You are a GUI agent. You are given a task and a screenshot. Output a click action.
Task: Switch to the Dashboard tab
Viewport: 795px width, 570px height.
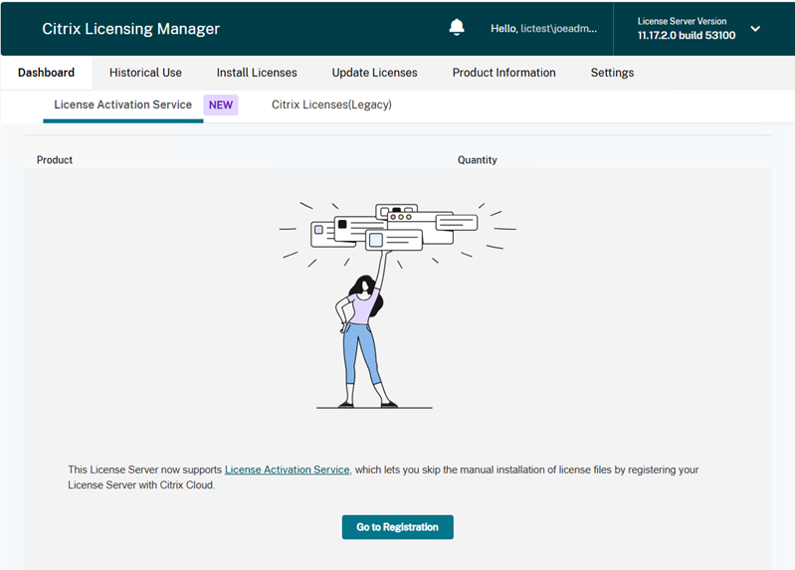pyautogui.click(x=46, y=73)
